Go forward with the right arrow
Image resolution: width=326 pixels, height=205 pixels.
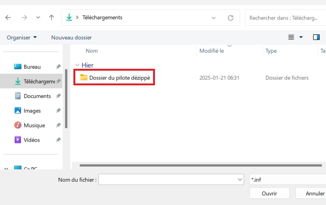click(24, 18)
